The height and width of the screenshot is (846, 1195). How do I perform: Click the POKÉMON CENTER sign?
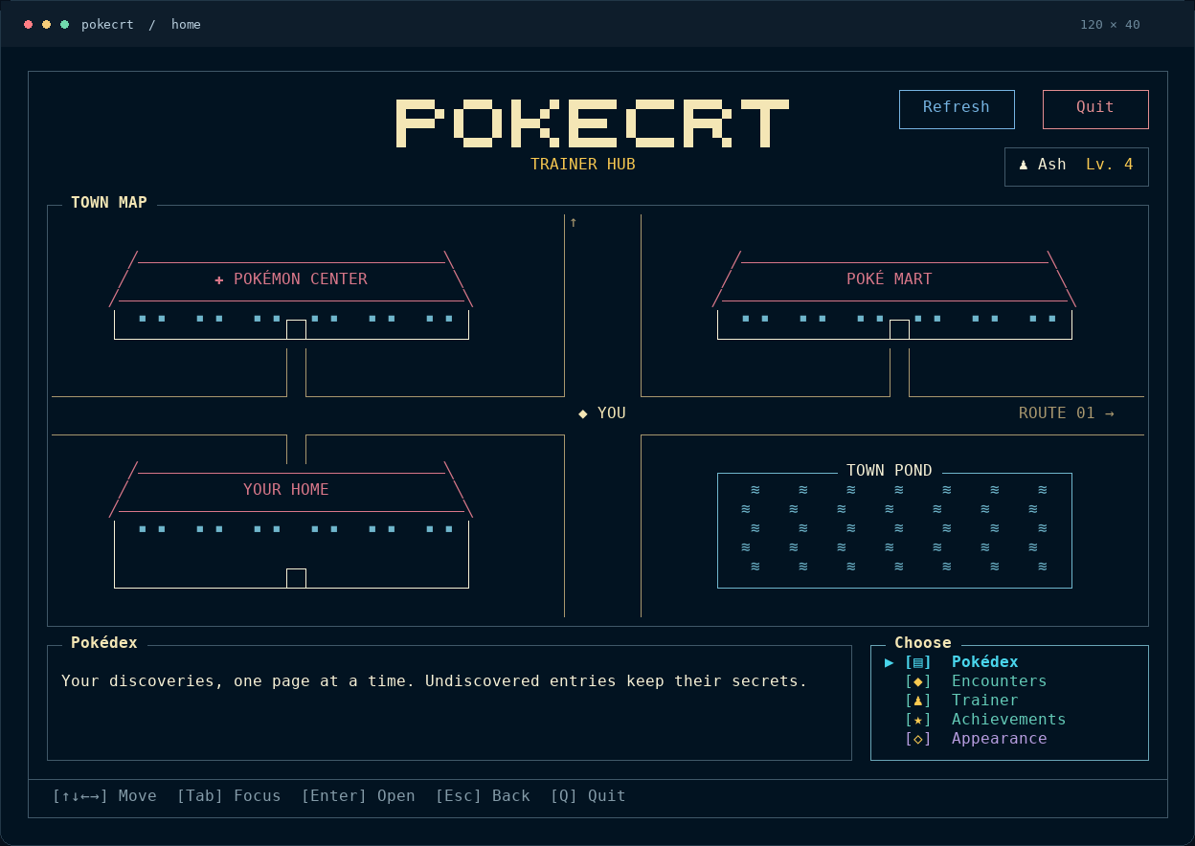click(301, 279)
